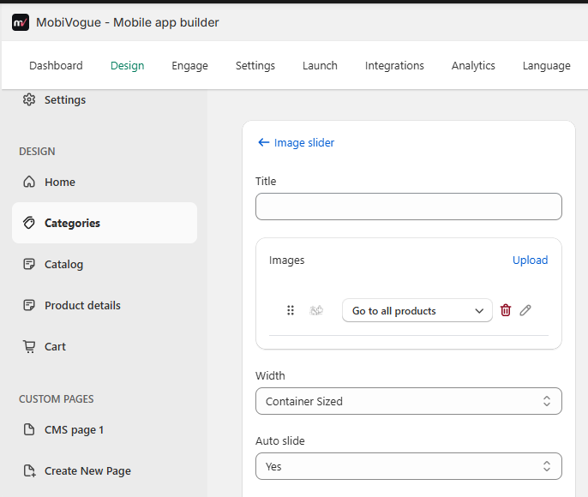Click the Create New Page plus-document icon
The width and height of the screenshot is (588, 497).
(x=29, y=470)
